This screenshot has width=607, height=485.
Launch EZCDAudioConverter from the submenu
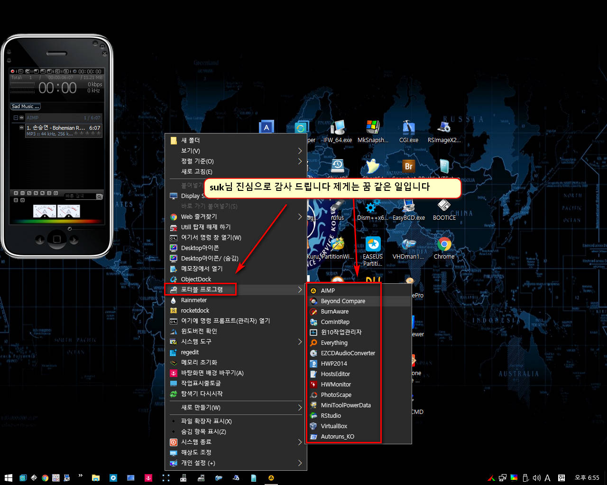pyautogui.click(x=359, y=353)
